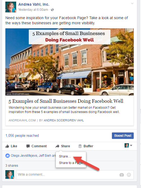Click the Share arrow icon
This screenshot has height=188, width=141.
(x=57, y=146)
